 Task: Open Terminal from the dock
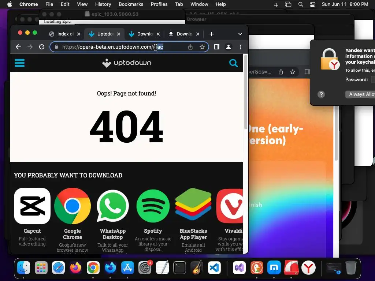[x=179, y=267]
